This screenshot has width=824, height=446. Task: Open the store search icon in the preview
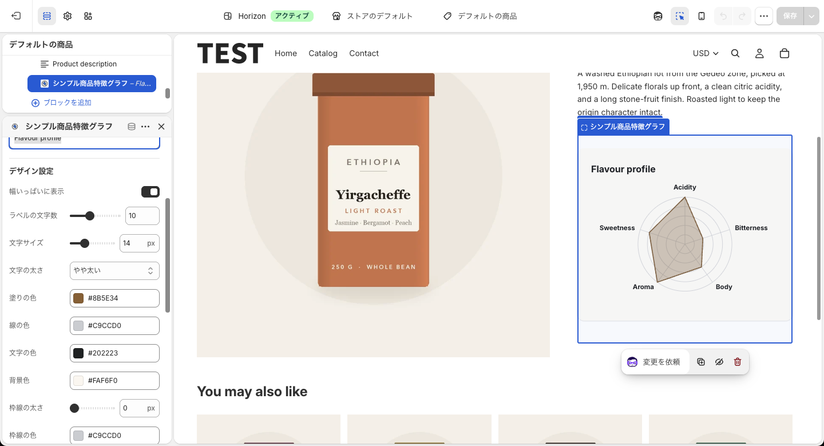735,53
